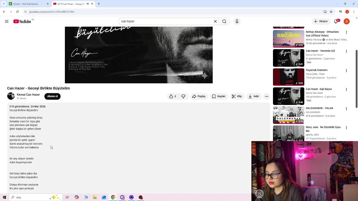Open Chrome three-dot menu
The height and width of the screenshot is (201, 358).
[x=354, y=12]
